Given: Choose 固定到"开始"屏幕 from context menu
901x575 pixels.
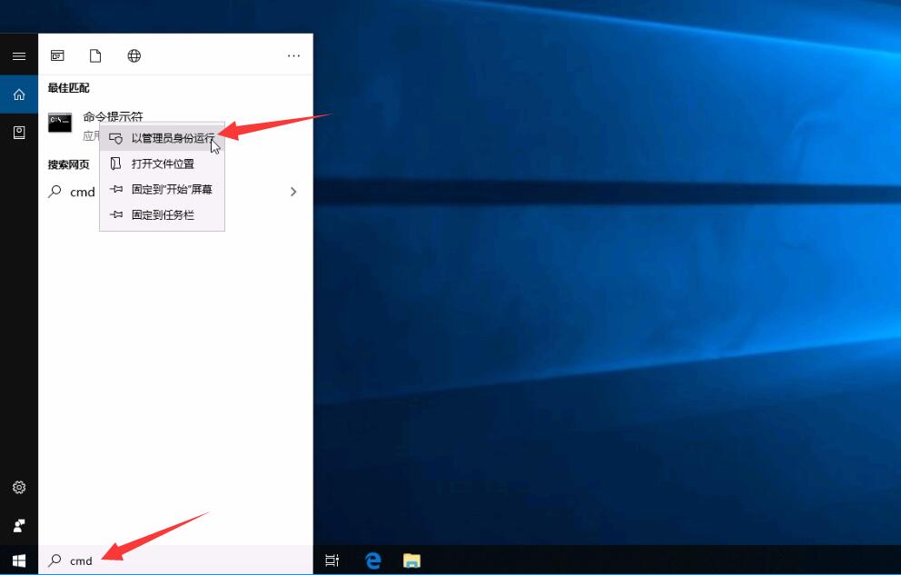Looking at the screenshot, I should pos(162,189).
